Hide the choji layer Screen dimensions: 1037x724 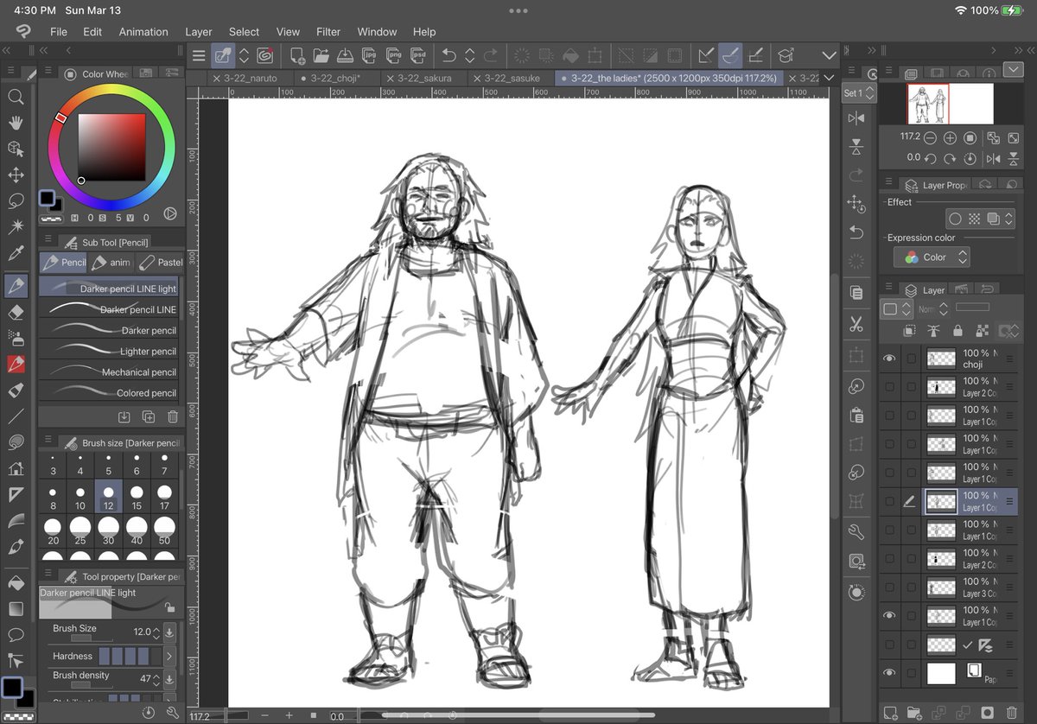tap(889, 359)
